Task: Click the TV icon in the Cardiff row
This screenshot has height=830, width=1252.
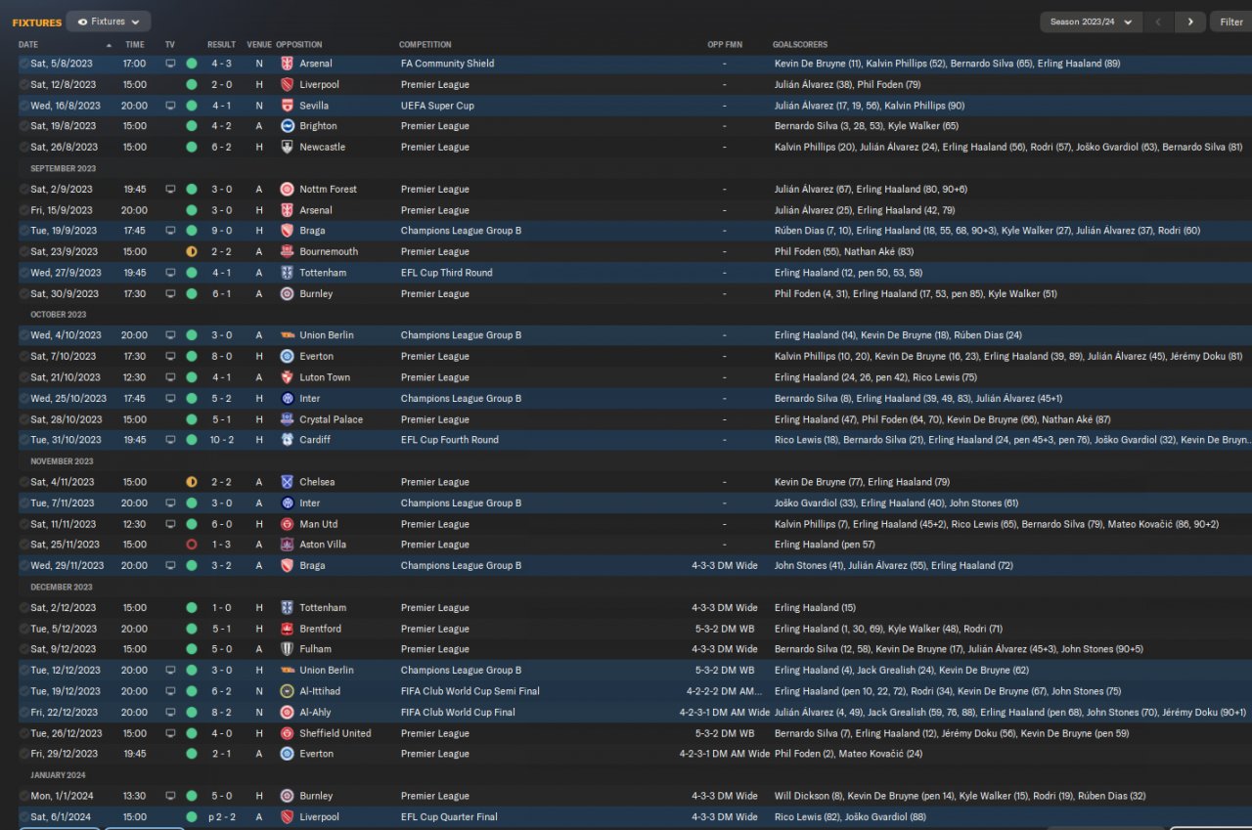Action: tap(170, 440)
